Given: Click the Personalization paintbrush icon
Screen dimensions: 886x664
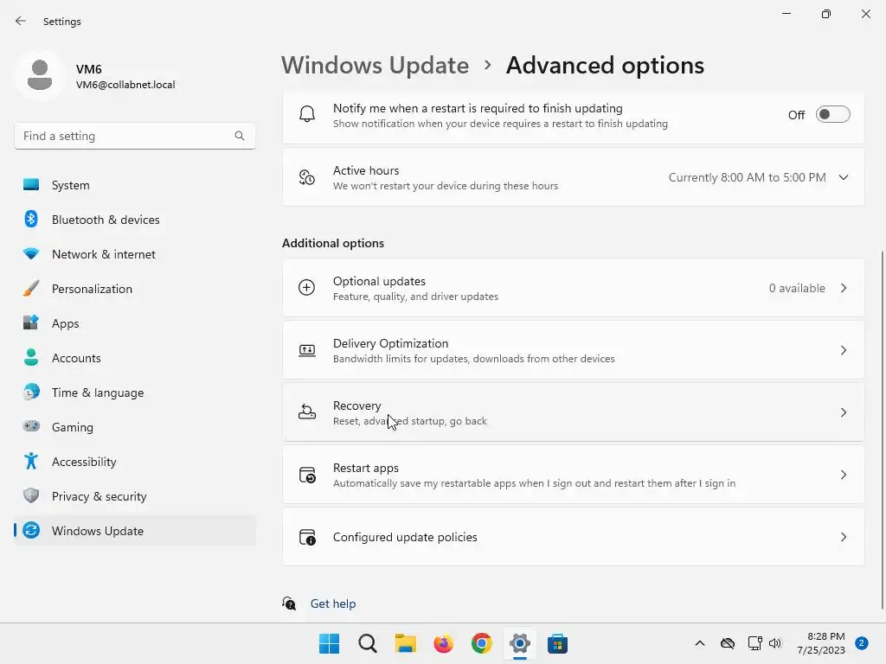Looking at the screenshot, I should 31,289.
